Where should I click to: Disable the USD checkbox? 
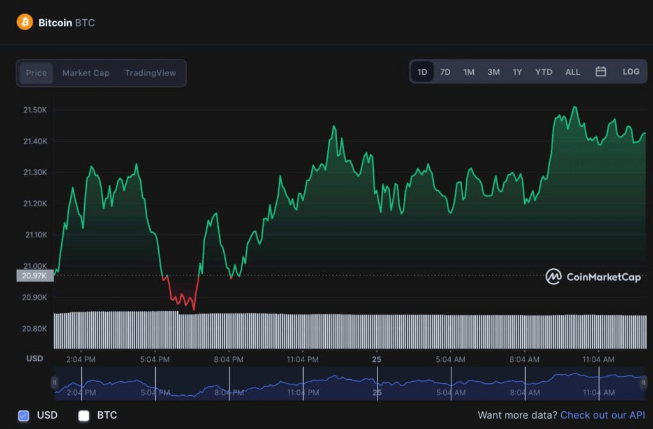pos(24,416)
